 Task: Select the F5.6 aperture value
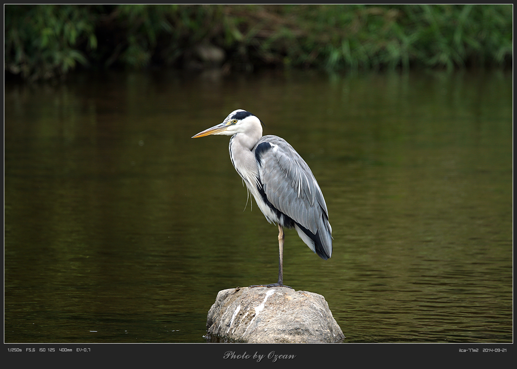pyautogui.click(x=31, y=350)
